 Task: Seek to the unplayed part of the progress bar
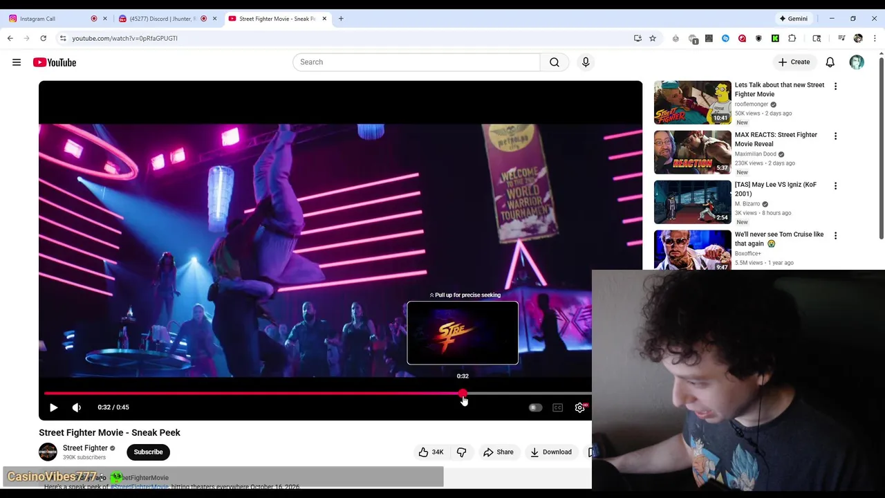pyautogui.click(x=529, y=393)
